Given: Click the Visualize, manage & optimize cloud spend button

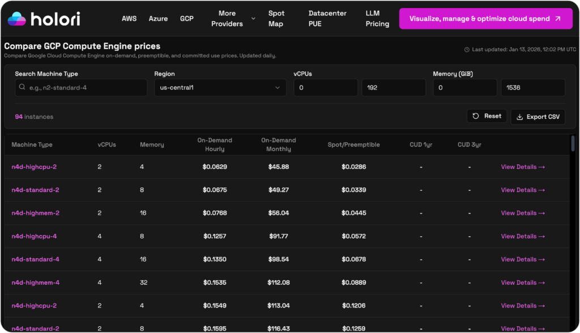Looking at the screenshot, I should click(486, 18).
